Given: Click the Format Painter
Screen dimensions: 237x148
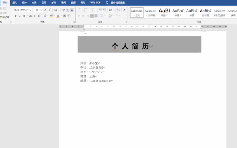Looking at the screenshot, I should click(x=5, y=17).
